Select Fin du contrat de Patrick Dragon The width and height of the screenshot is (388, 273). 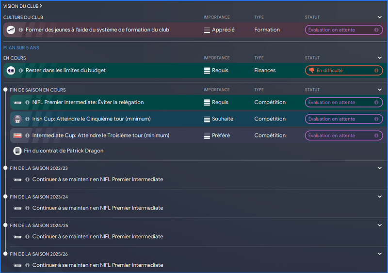64,151
